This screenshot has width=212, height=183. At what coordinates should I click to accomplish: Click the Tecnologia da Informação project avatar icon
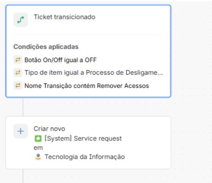click(38, 157)
